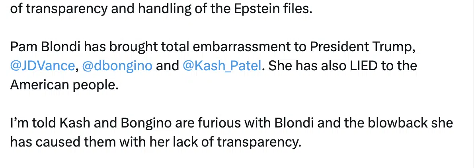
Task: Click the name Pam Blondi at paragraph start
Action: coord(45,47)
